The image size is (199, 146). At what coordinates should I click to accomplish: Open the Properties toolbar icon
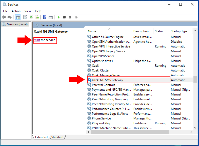point(25,17)
